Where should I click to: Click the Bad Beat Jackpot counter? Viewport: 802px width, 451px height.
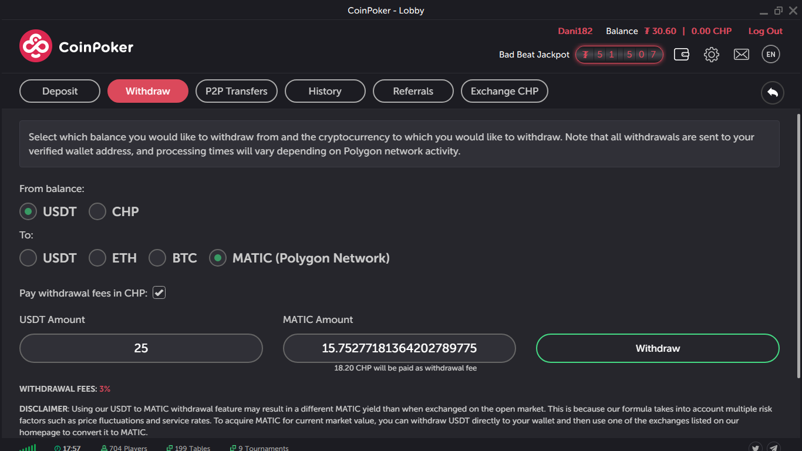[619, 55]
